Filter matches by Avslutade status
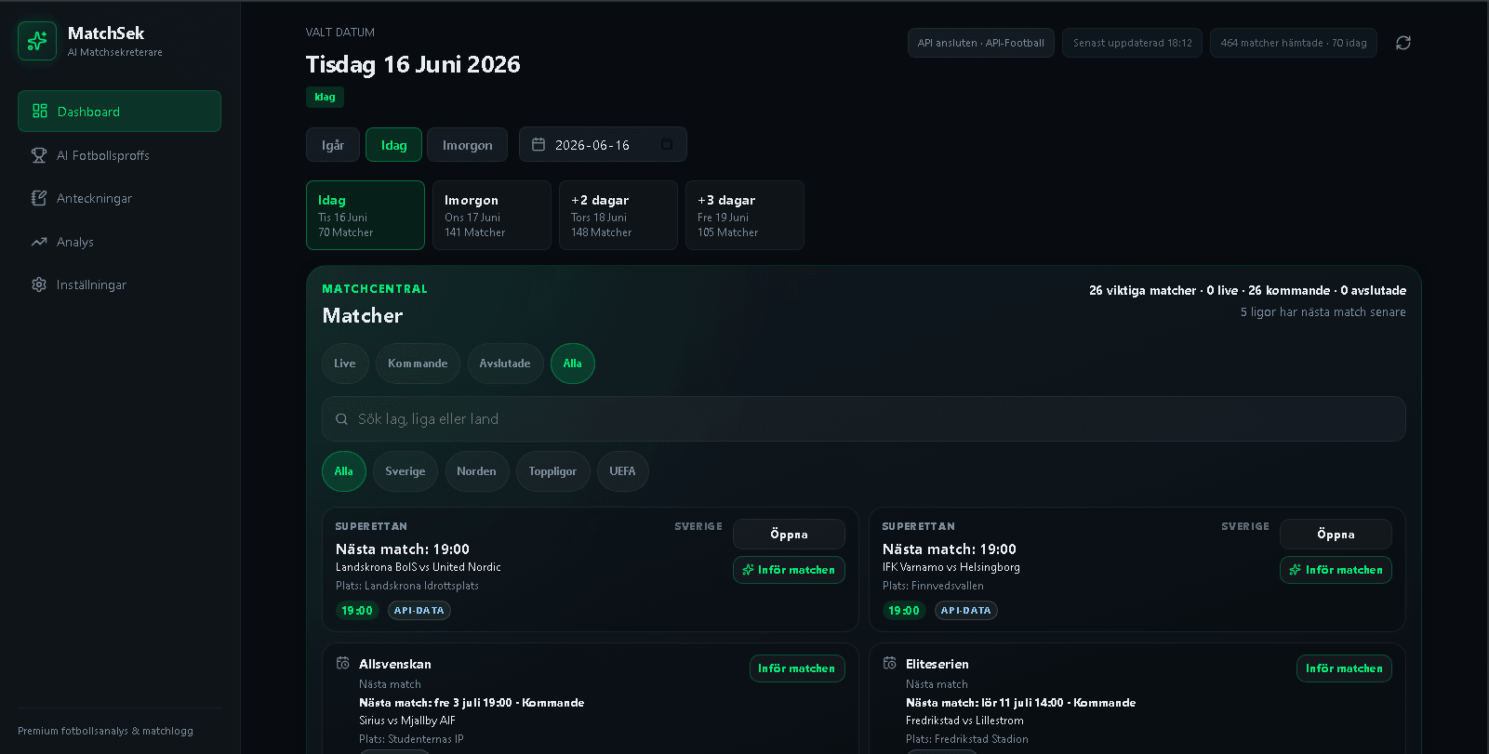This screenshot has width=1489, height=754. point(505,364)
